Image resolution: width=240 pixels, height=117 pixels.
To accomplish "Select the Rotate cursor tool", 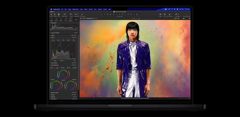I will pyautogui.click(x=113, y=14).
